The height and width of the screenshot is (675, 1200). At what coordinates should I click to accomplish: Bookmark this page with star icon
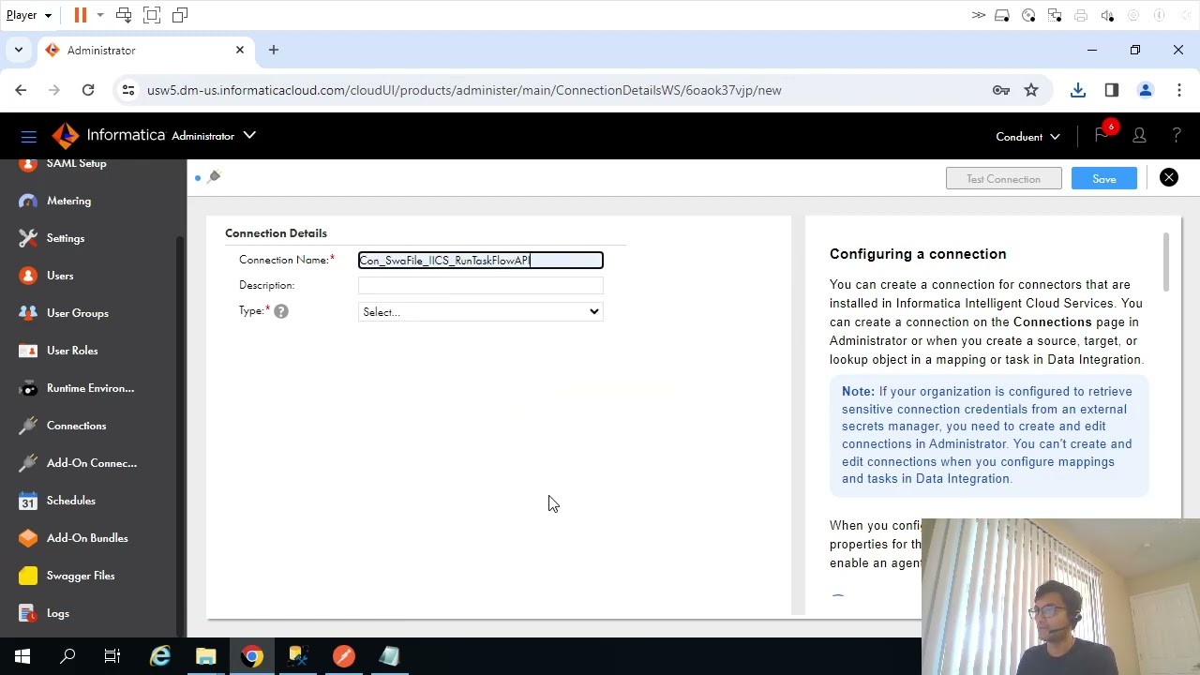click(1031, 90)
